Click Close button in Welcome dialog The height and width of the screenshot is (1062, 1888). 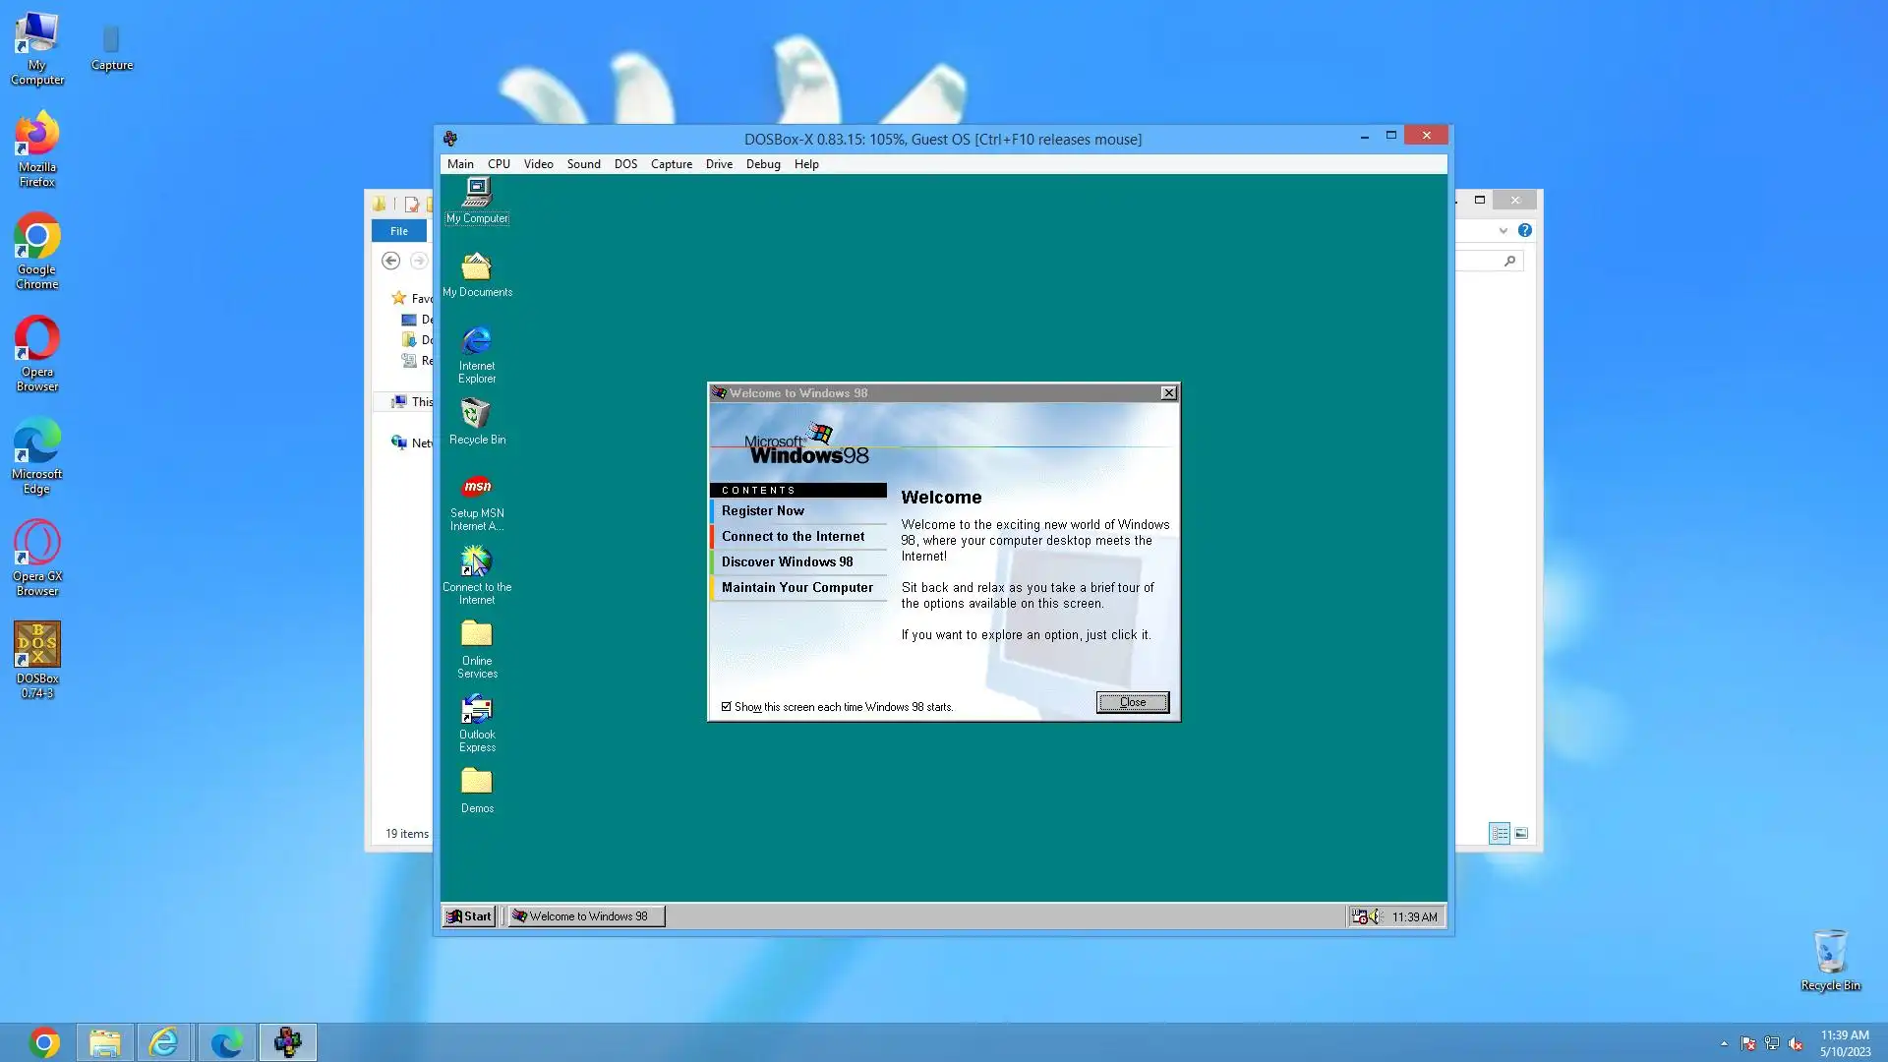click(x=1132, y=702)
